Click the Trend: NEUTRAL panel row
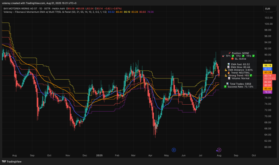This screenshot has height=165, width=279. click(x=239, y=73)
